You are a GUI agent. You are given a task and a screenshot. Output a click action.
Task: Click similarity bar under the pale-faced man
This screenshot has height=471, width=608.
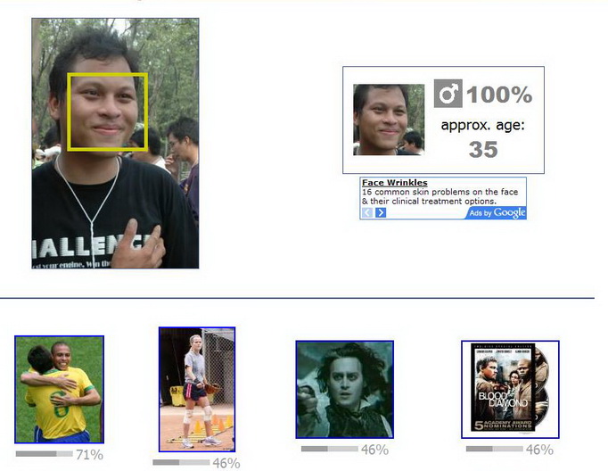pos(329,449)
